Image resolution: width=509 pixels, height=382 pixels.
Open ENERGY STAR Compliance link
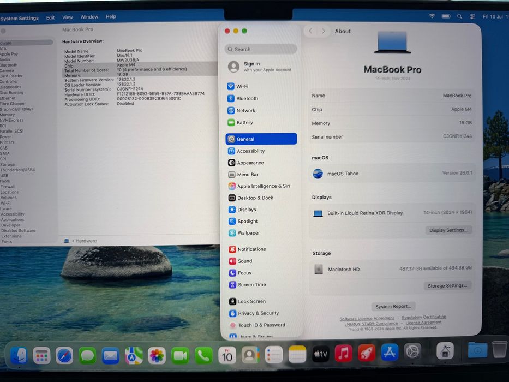click(371, 324)
